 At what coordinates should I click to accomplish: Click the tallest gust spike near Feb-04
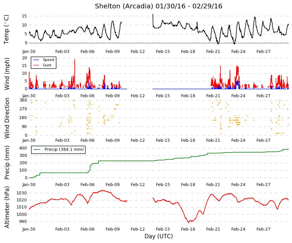[x=75, y=60]
